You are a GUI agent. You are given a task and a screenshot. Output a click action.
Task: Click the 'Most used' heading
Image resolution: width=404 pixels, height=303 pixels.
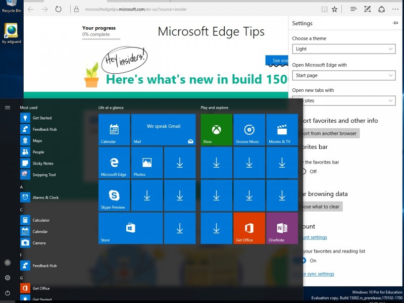[29, 108]
